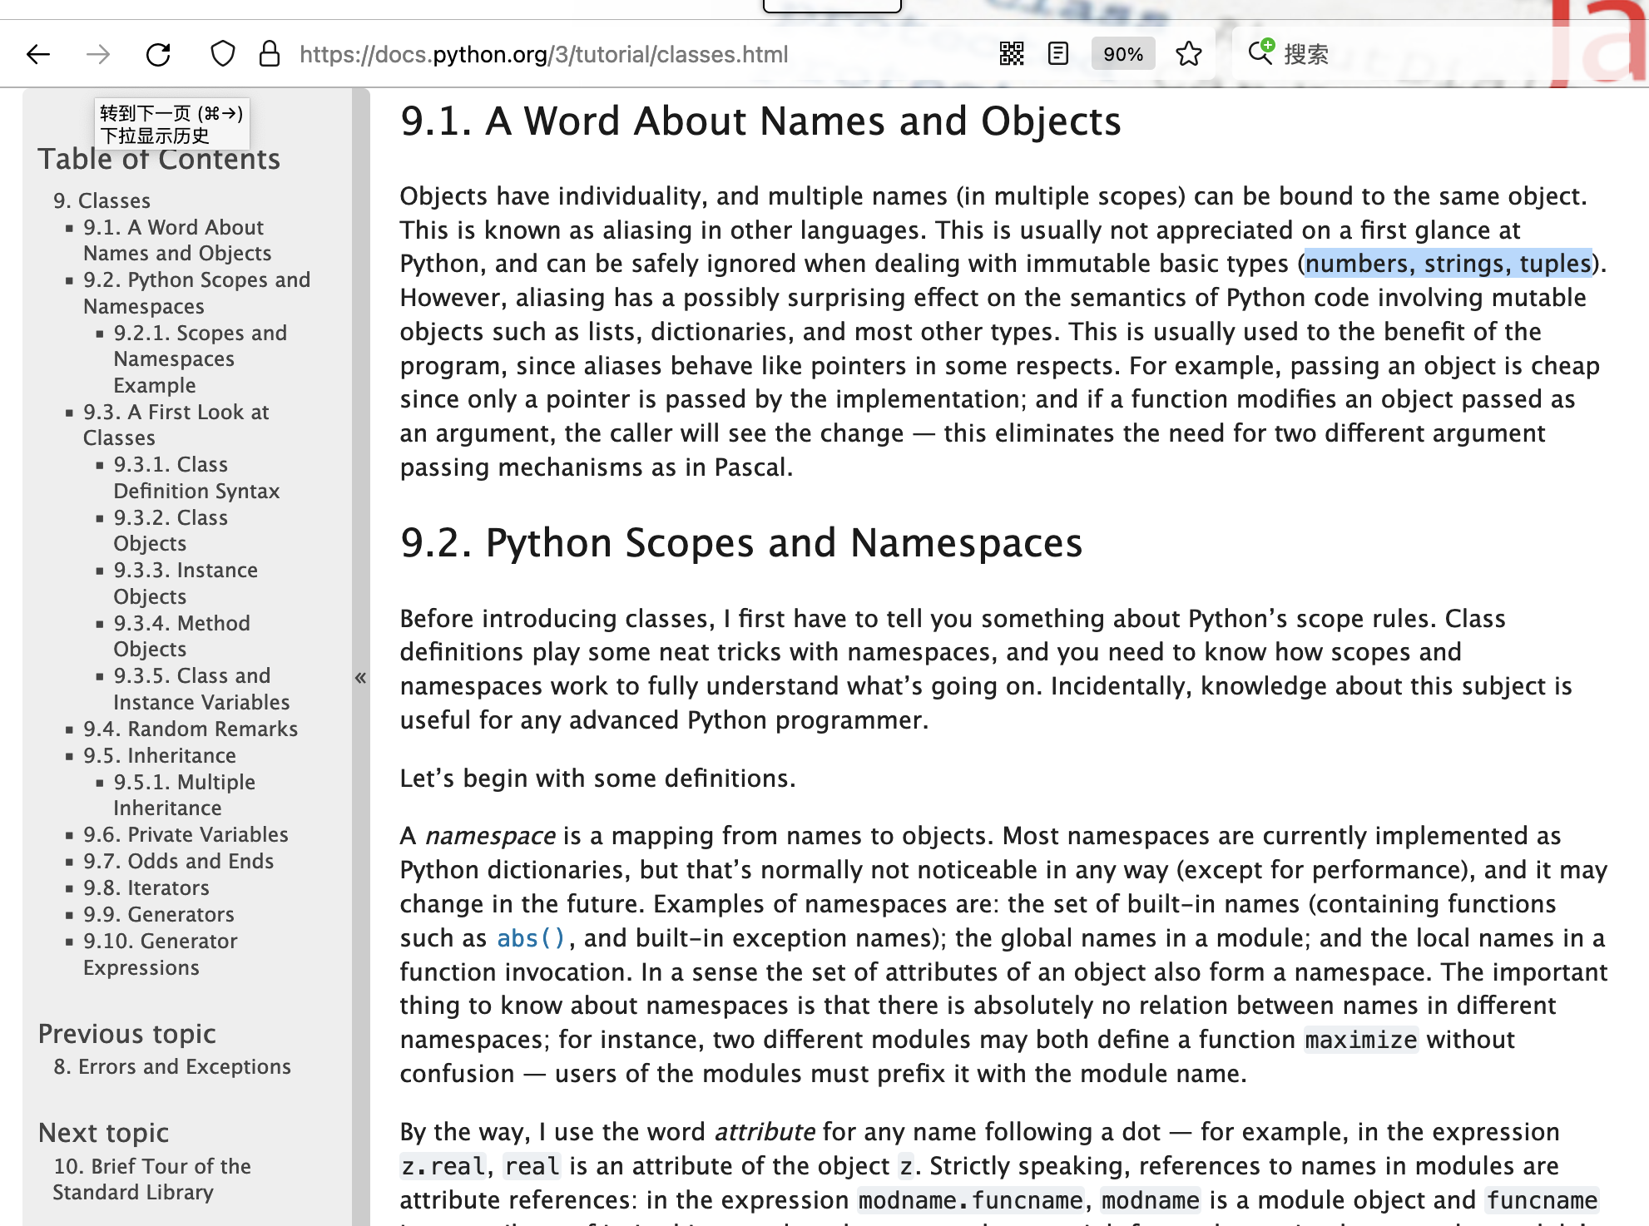
Task: Open 9.5.1. Multiple Inheritance
Action: [184, 794]
